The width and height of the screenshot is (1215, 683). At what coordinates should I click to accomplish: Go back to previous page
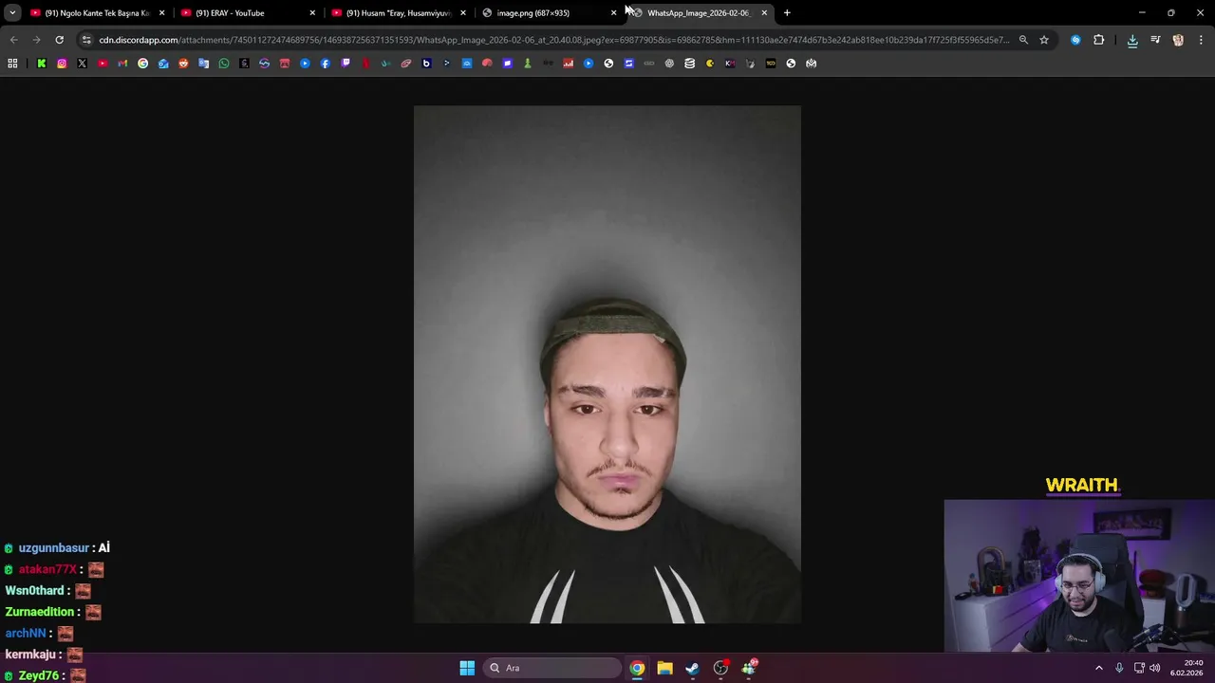coord(13,40)
